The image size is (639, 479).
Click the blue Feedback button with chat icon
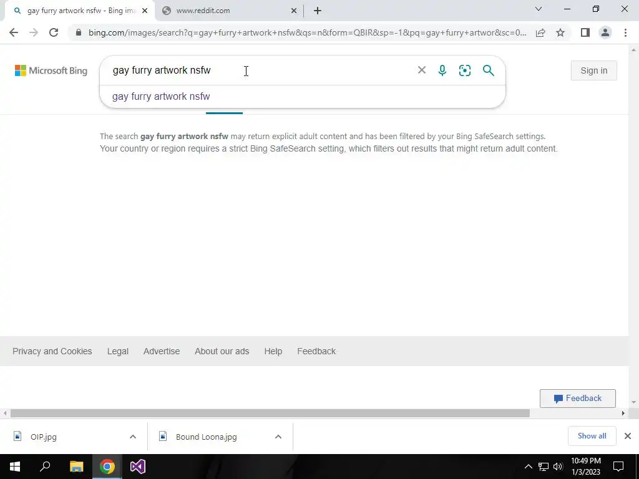click(577, 399)
